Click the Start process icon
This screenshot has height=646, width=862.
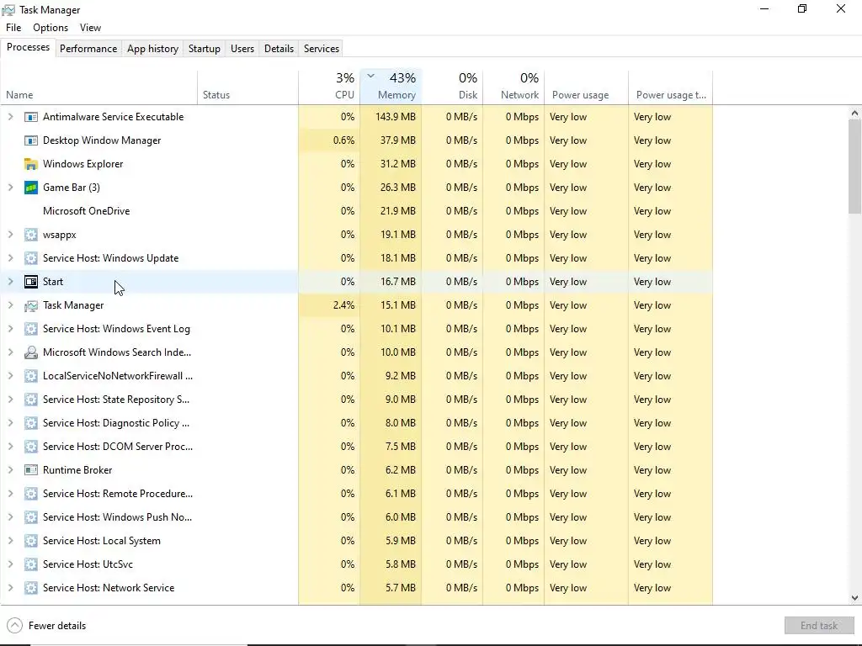pyautogui.click(x=31, y=282)
